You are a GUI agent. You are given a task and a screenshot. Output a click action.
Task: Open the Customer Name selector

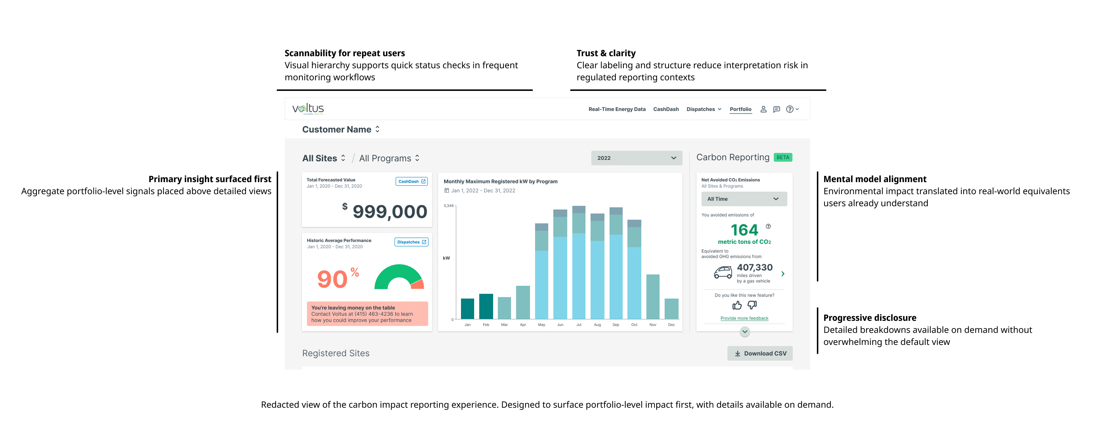coord(341,129)
